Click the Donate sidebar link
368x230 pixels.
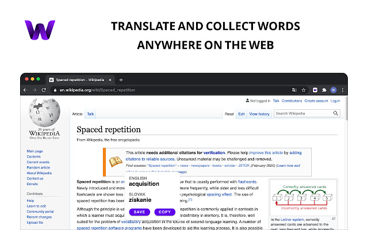[32, 184]
